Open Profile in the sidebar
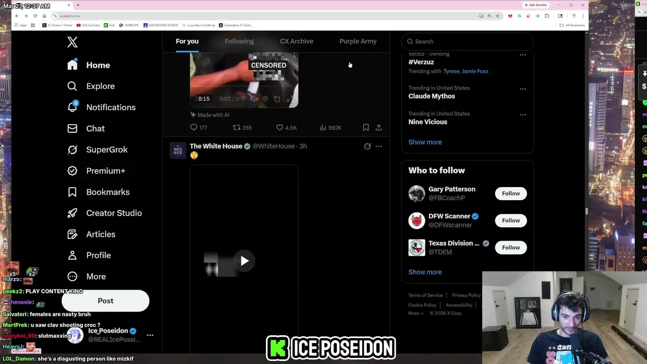The height and width of the screenshot is (364, 647). tap(89, 255)
